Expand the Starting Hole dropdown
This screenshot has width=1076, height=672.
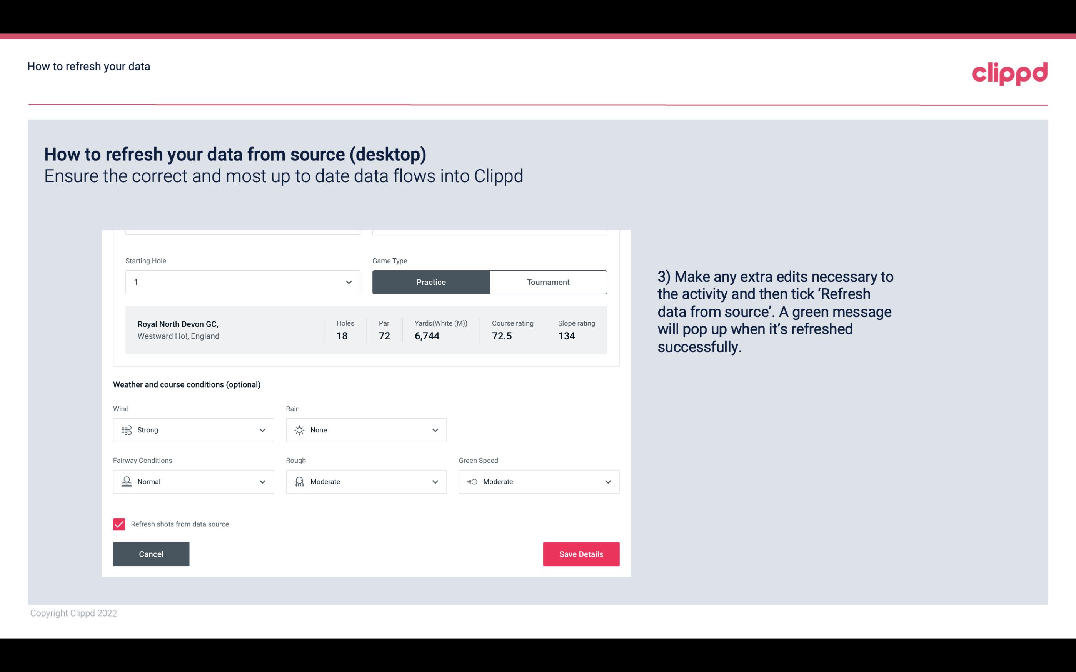click(348, 282)
